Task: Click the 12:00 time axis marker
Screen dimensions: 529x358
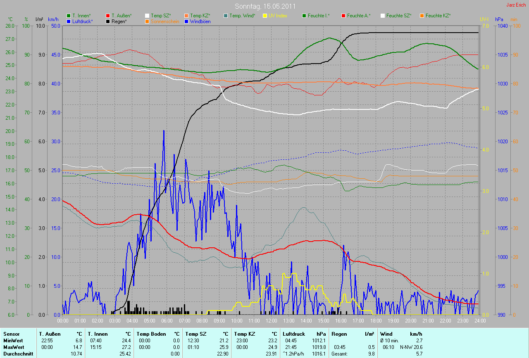Action: click(x=271, y=320)
